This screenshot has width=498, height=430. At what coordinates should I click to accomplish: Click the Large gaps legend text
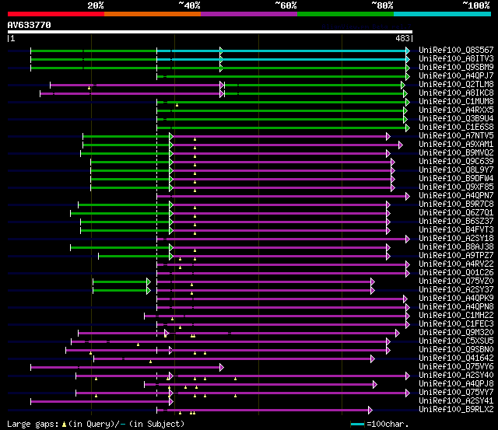click(x=96, y=424)
